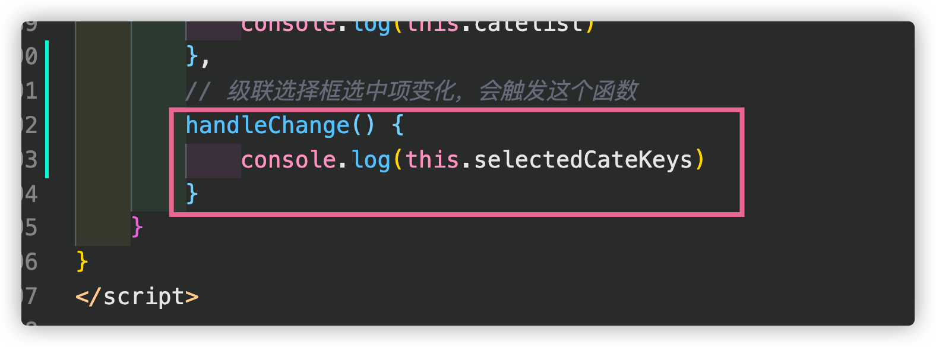
Task: Click the yellow closing parenthesis after selectedCateKeys
Action: pos(700,160)
